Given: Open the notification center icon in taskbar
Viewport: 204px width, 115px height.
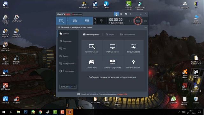Looking at the screenshot, I should tap(199, 112).
